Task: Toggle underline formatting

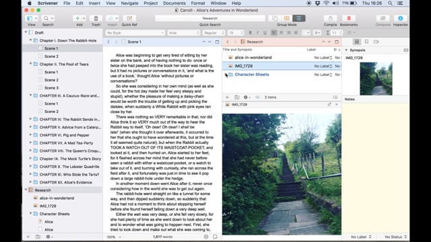Action: pos(265,33)
